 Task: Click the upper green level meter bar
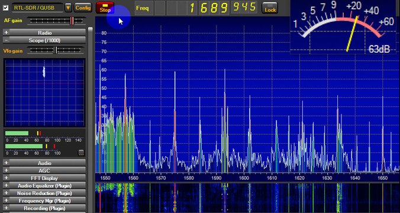point(17,133)
